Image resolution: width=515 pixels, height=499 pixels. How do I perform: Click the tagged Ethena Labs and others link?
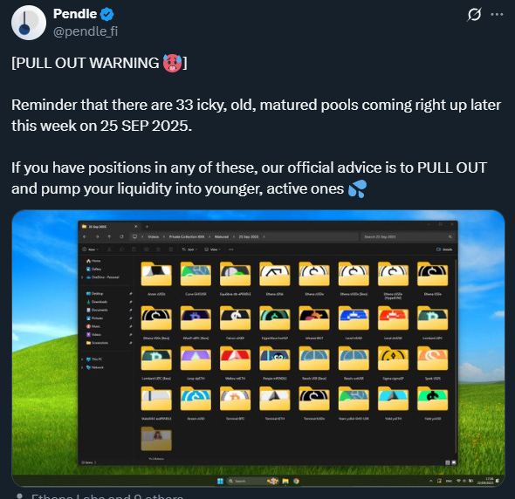pyautogui.click(x=107, y=496)
